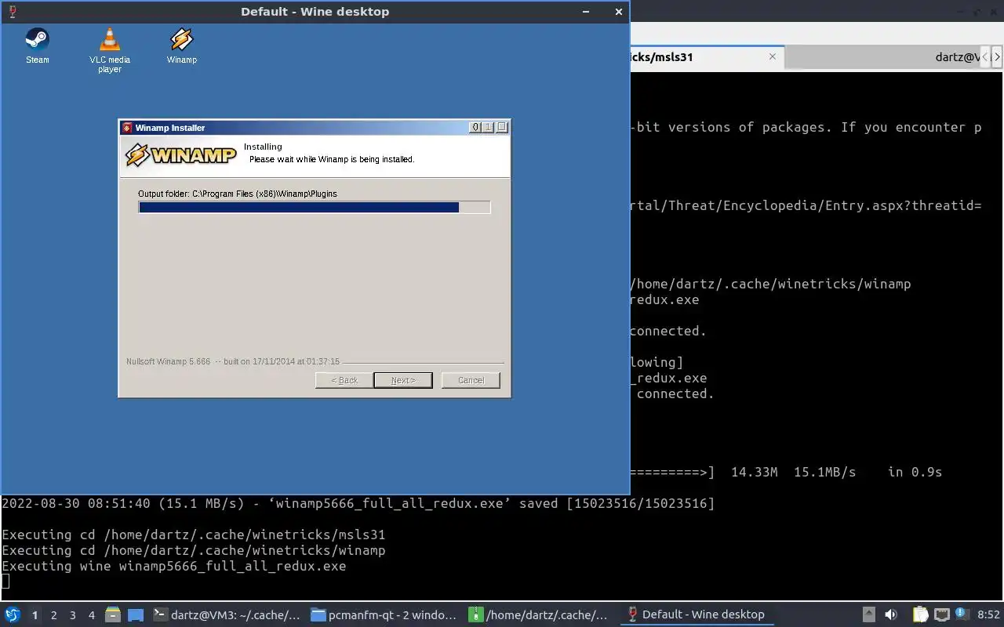
Task: Select the Winamp desktop shortcut
Action: [x=182, y=45]
